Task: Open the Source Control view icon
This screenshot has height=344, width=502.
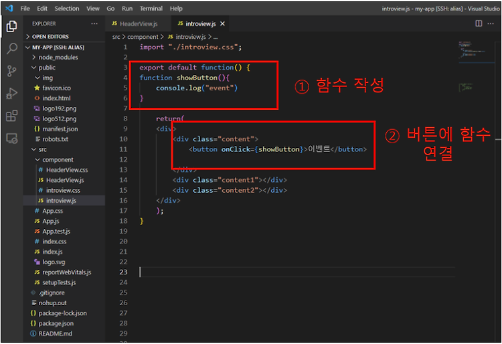Action: pyautogui.click(x=11, y=71)
